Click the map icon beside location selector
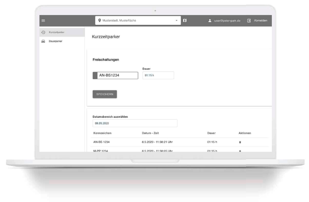 185,20
